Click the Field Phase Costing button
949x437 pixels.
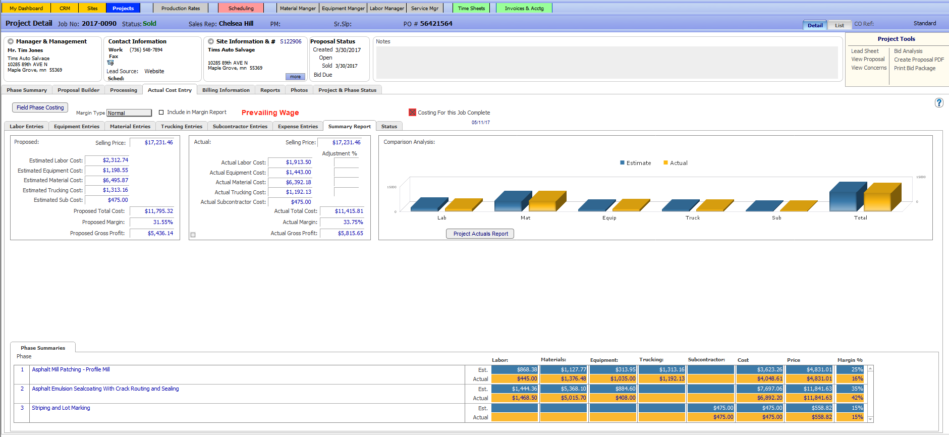pos(40,107)
